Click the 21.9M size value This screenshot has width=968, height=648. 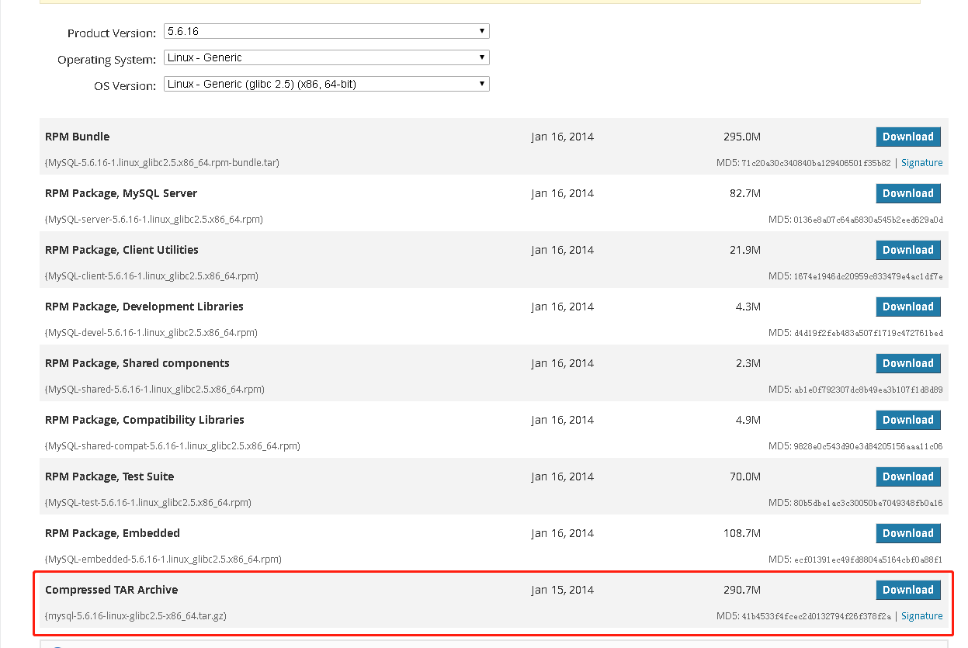coord(745,250)
